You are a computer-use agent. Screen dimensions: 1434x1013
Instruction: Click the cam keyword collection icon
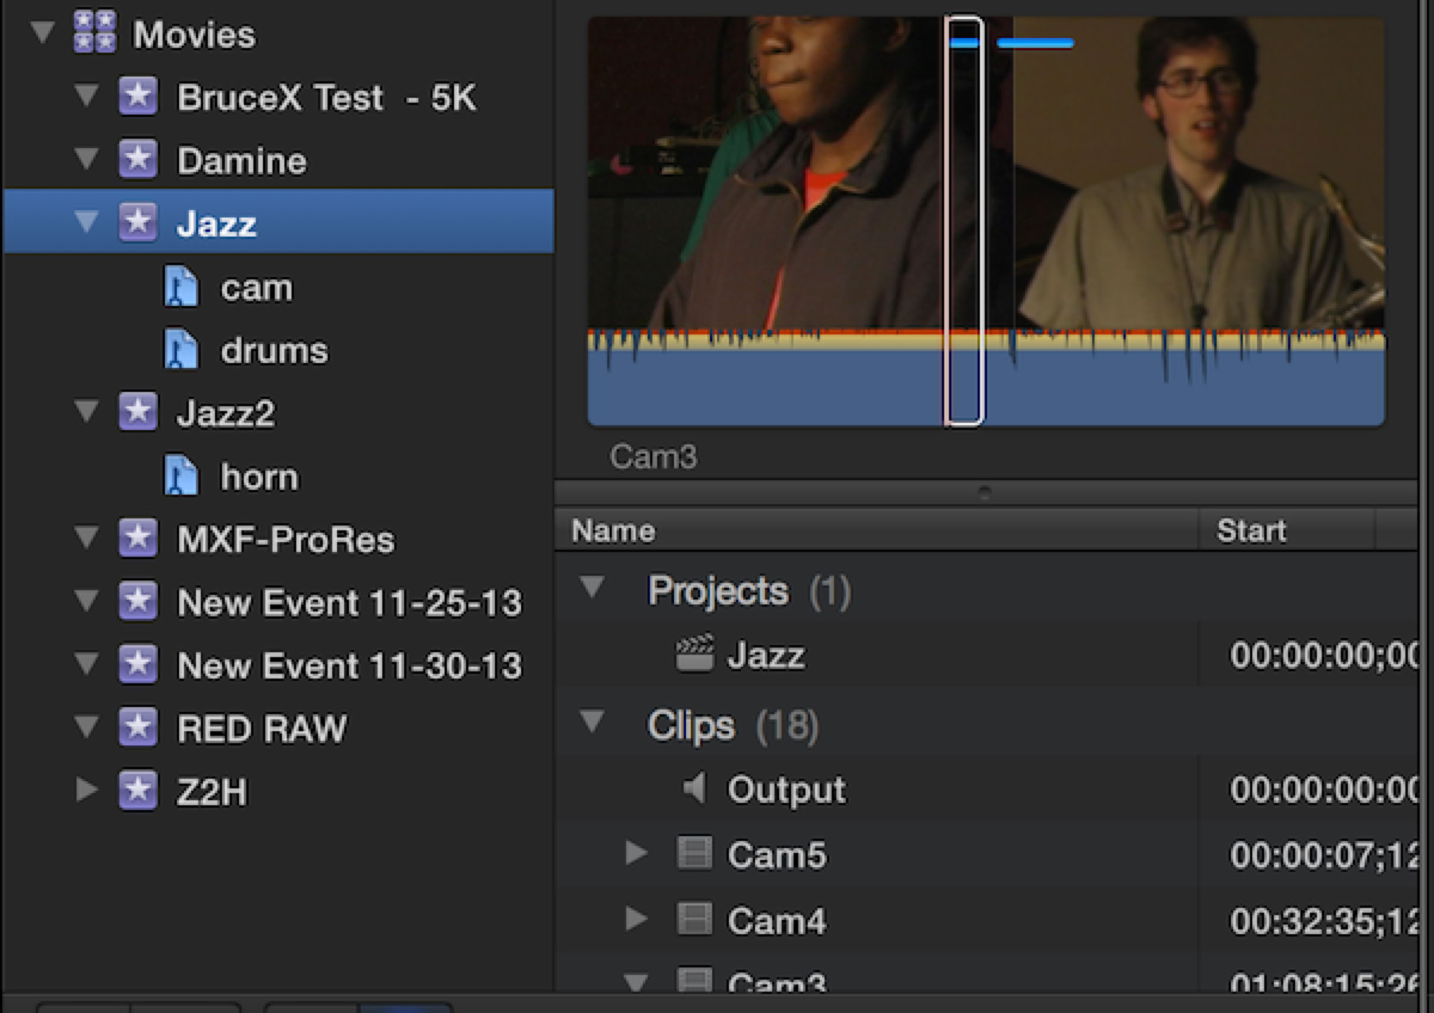coord(181,287)
